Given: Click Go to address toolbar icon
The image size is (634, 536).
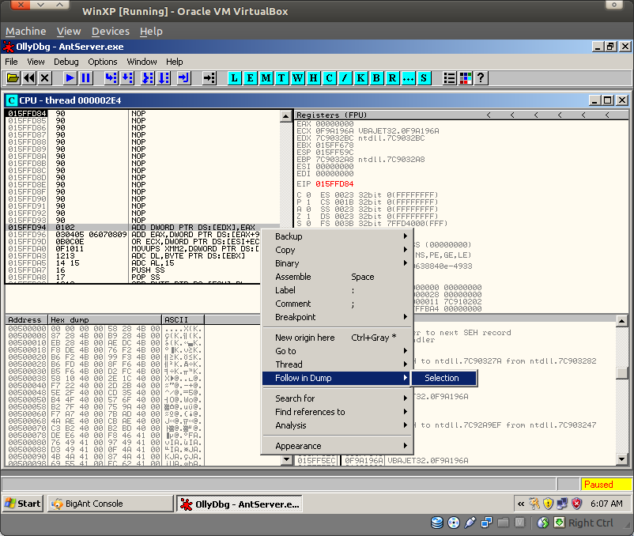Looking at the screenshot, I should [x=209, y=77].
